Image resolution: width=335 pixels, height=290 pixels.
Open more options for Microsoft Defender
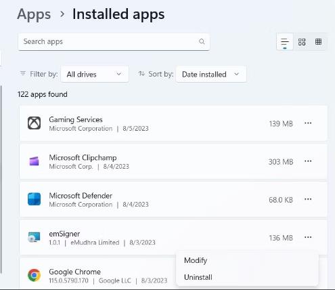(308, 199)
